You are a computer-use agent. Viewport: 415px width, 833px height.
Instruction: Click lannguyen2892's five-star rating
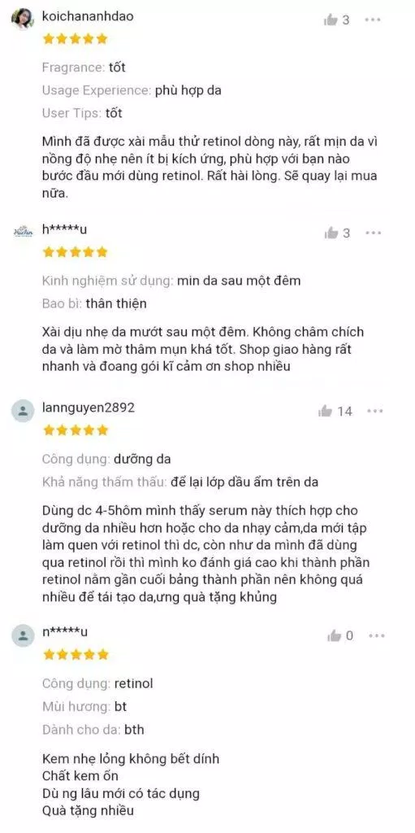tap(75, 430)
